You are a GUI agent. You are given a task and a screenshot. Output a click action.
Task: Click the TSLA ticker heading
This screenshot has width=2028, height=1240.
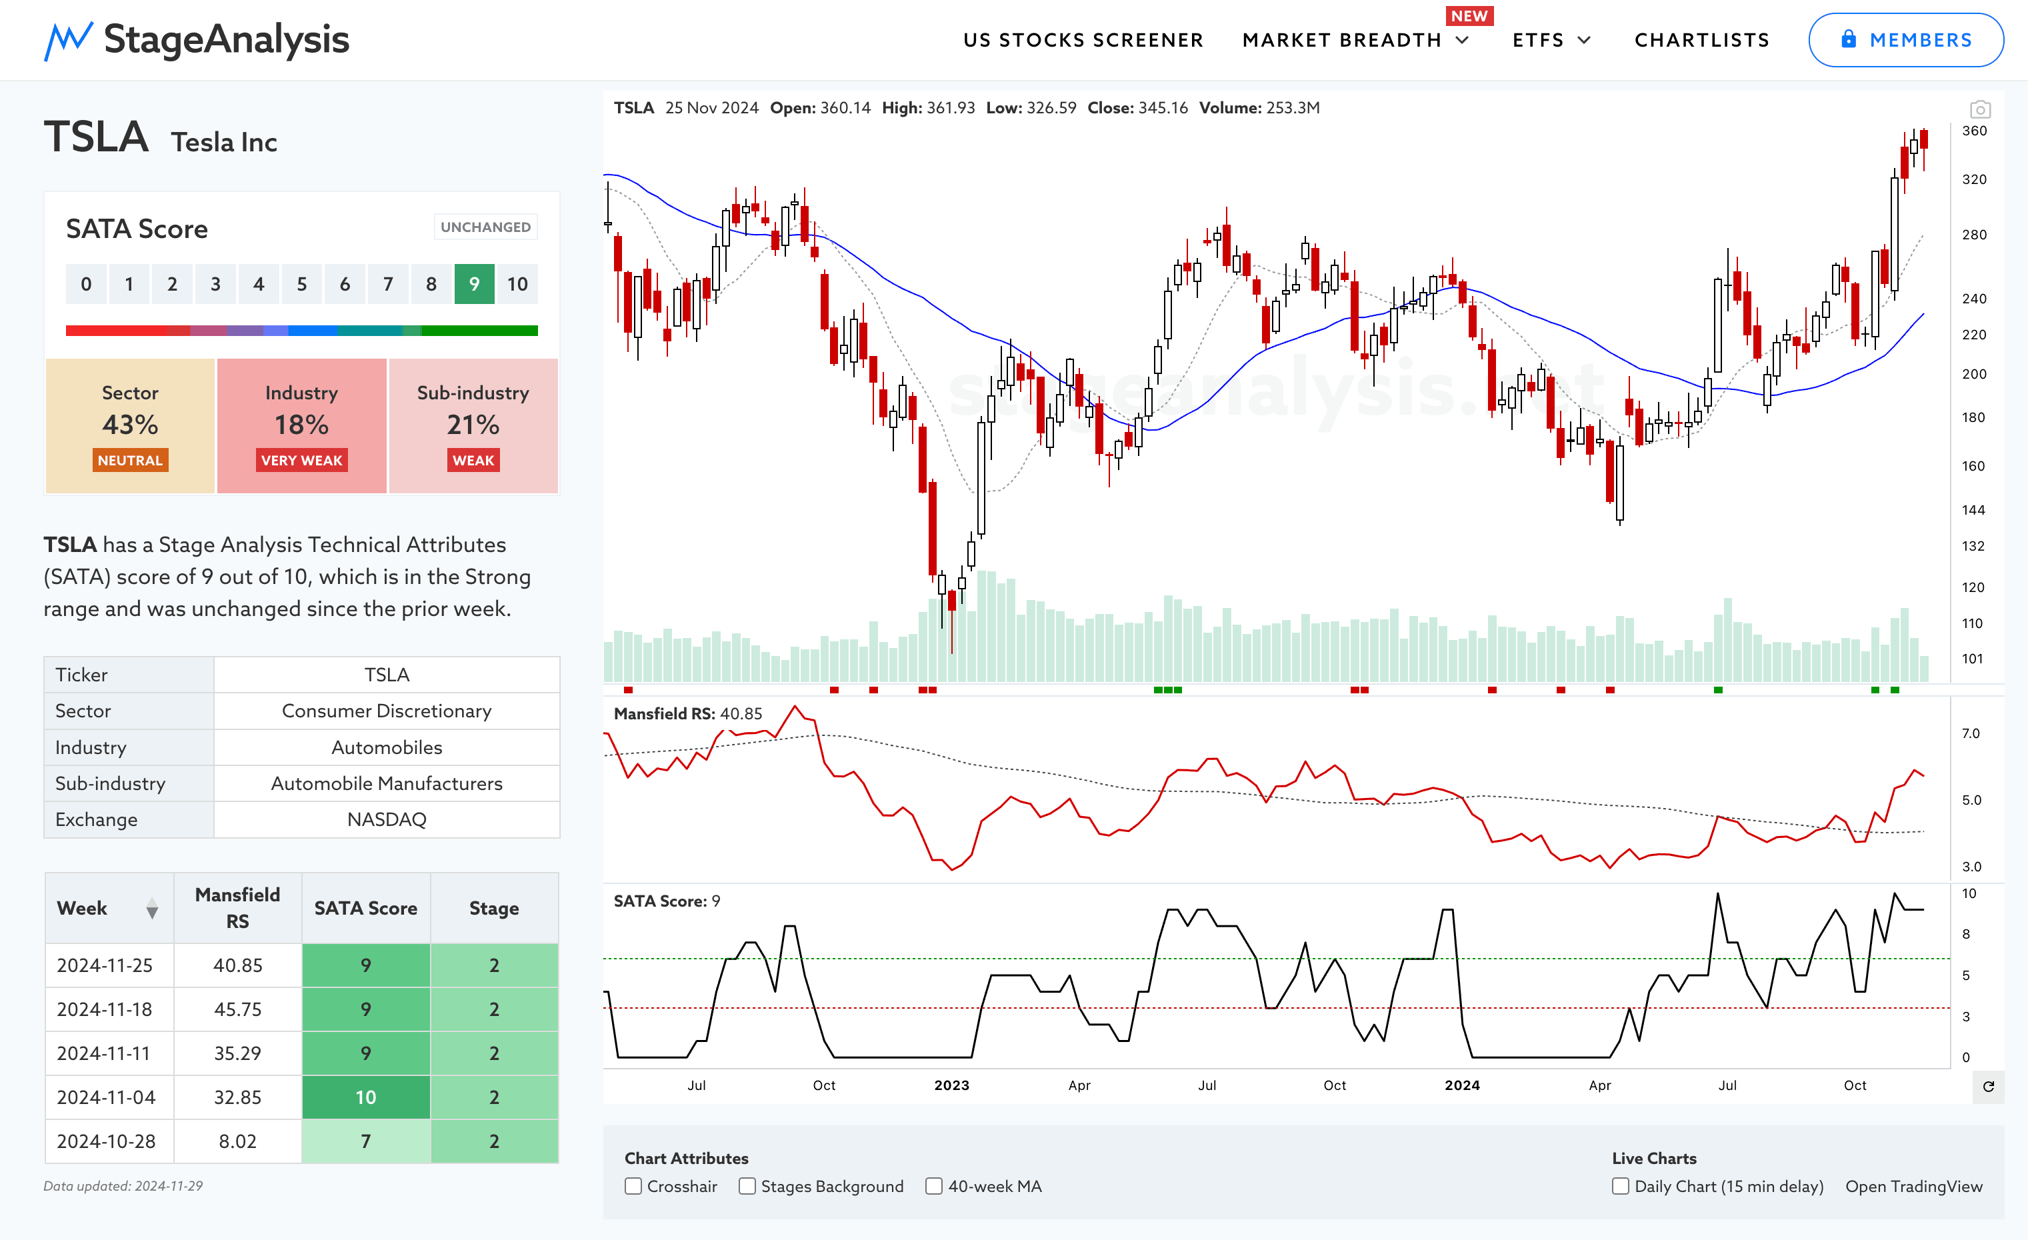point(96,137)
